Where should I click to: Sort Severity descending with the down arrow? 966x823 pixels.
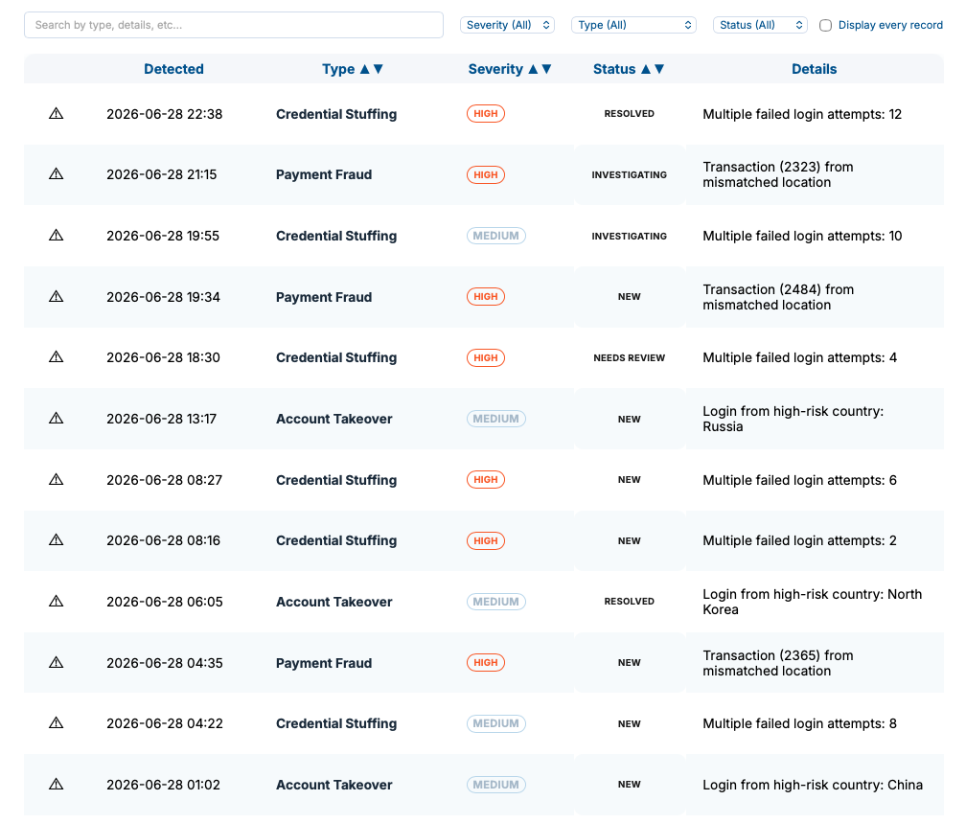click(546, 69)
